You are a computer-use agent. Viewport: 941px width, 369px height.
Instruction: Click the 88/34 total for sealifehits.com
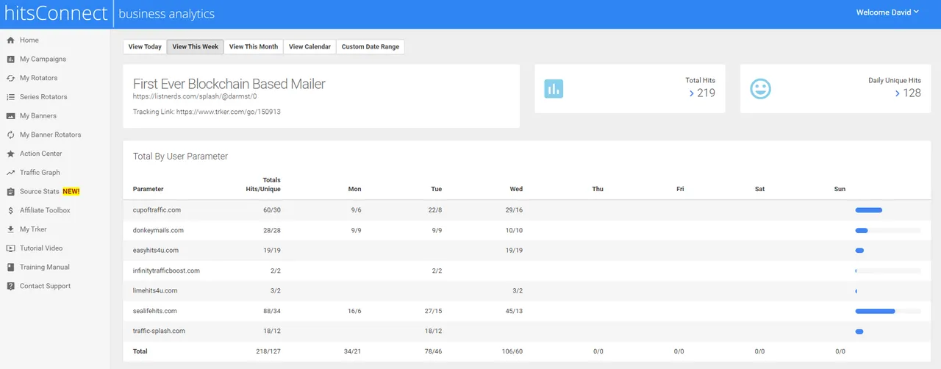[272, 311]
